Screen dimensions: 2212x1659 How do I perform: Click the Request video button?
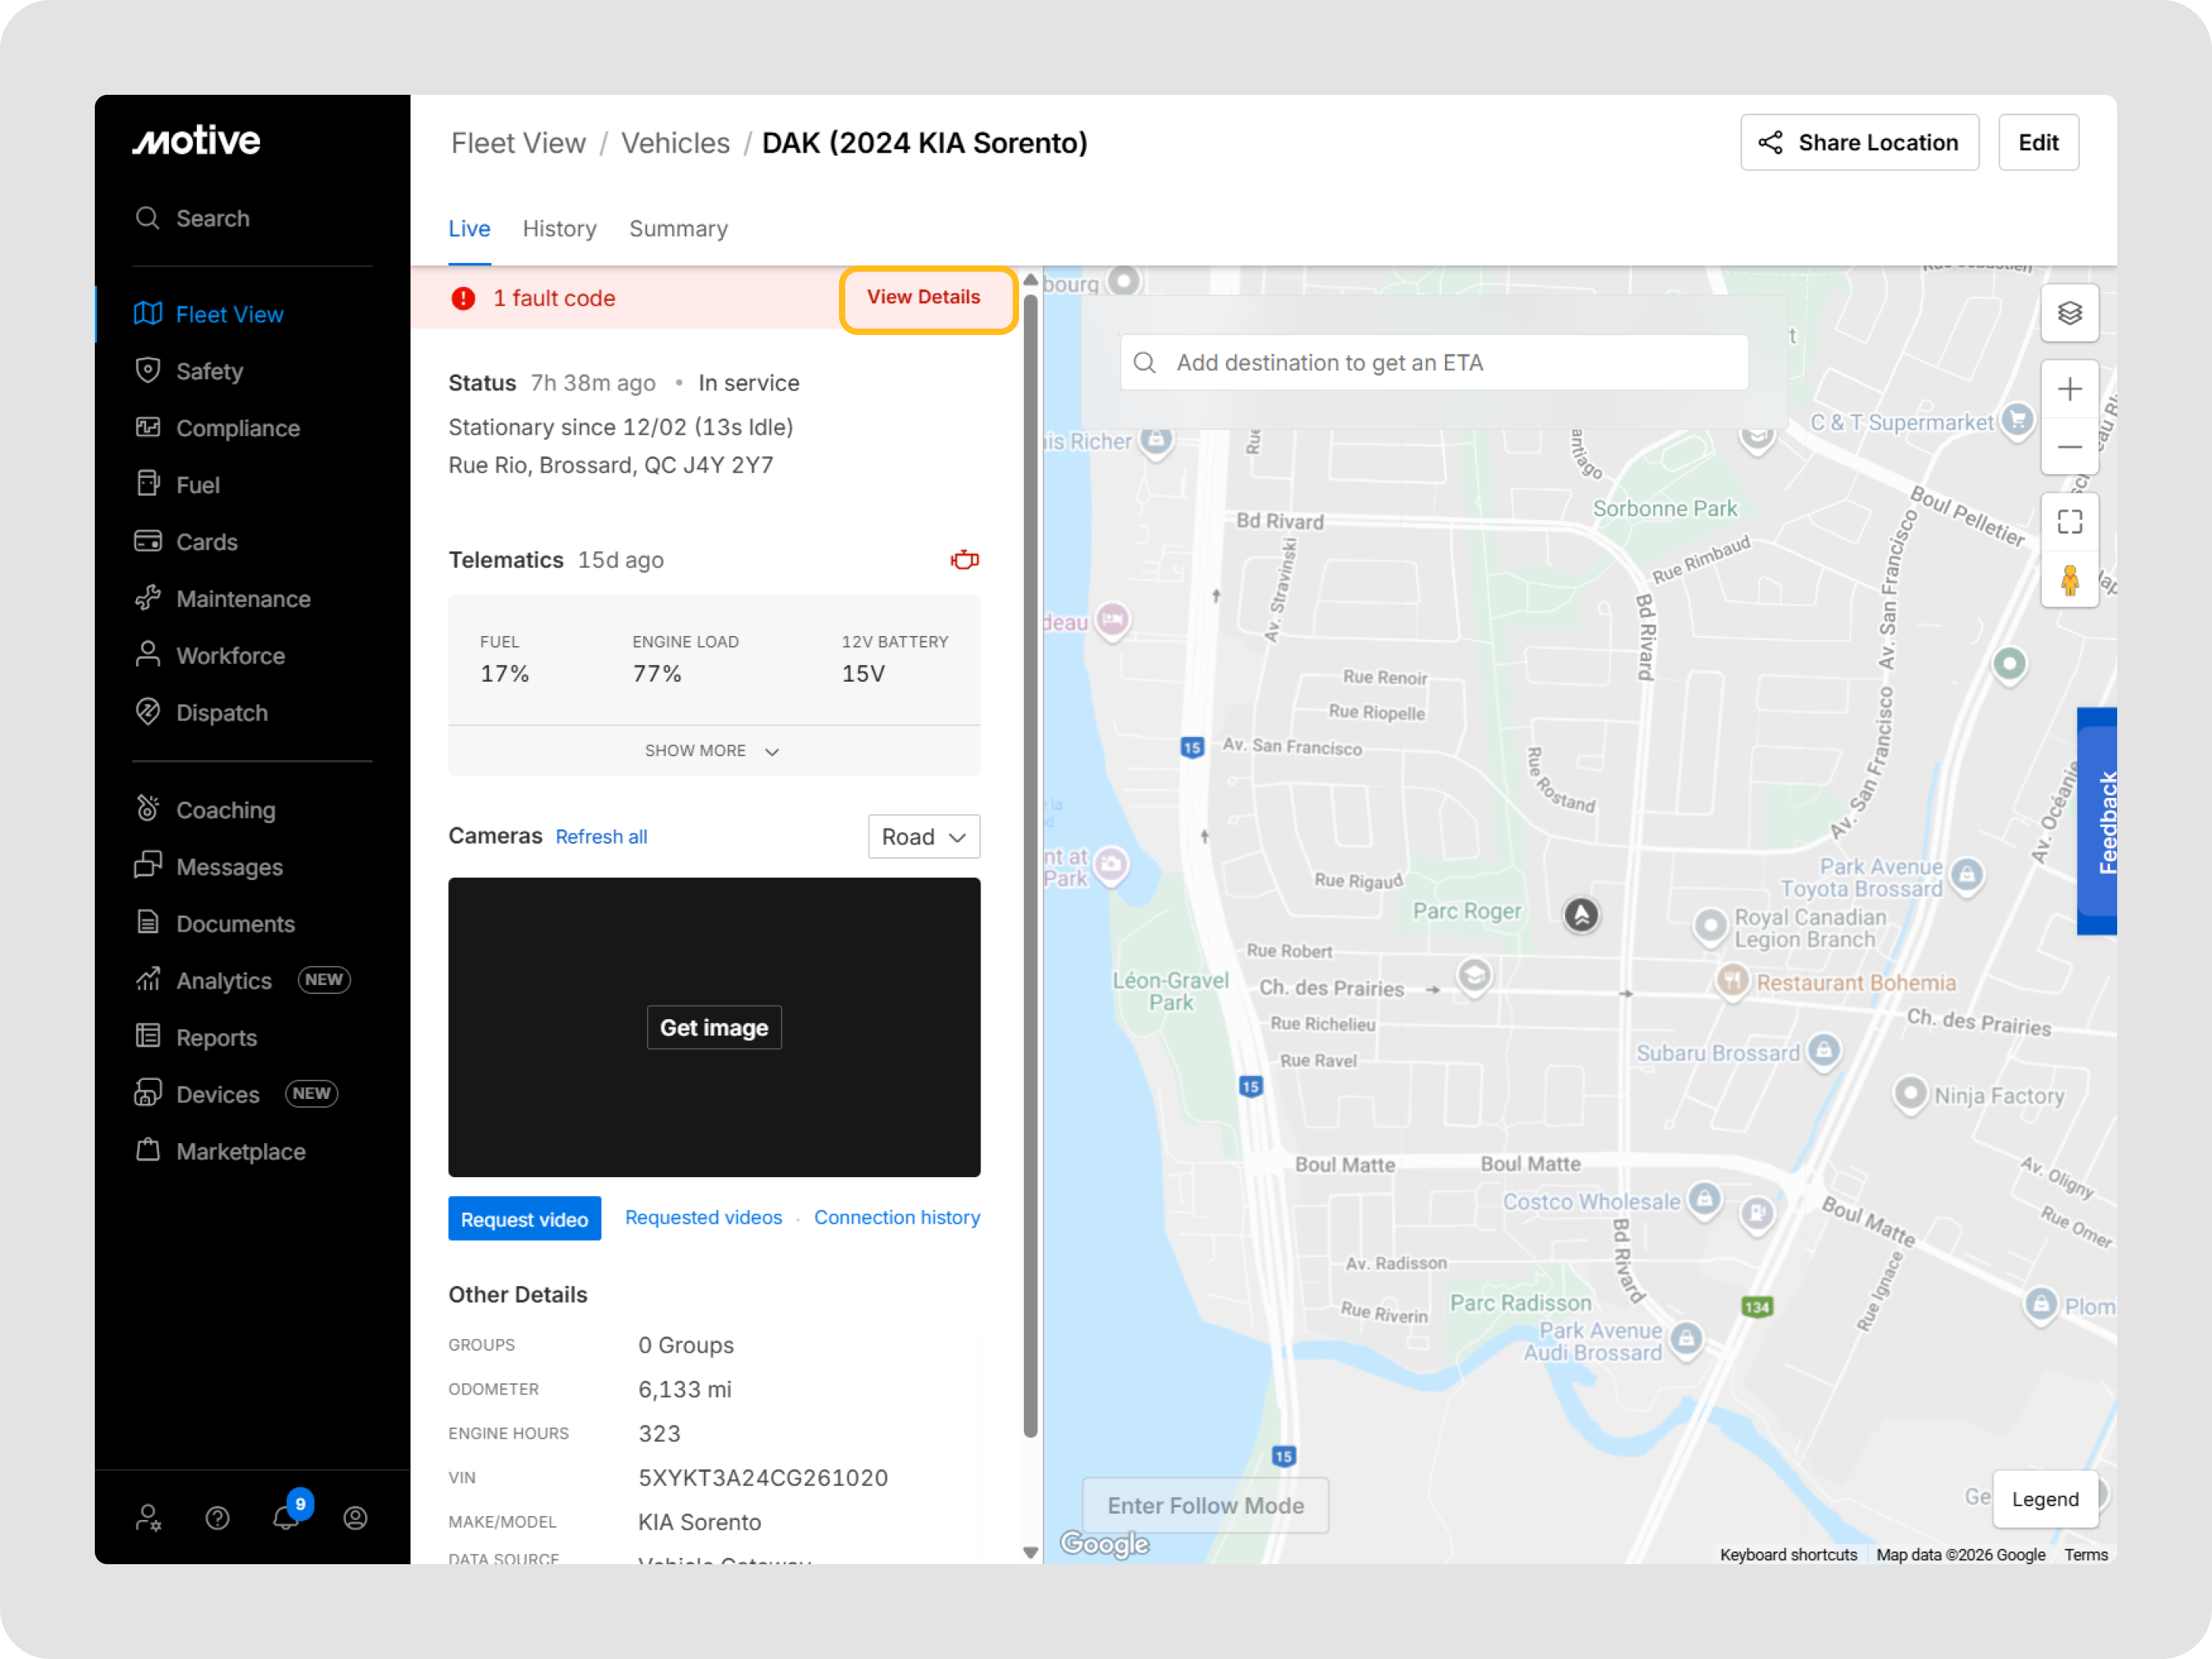click(524, 1219)
